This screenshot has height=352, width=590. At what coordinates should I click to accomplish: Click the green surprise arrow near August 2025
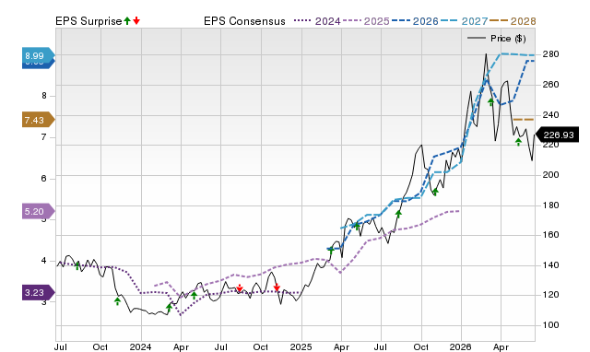point(398,214)
